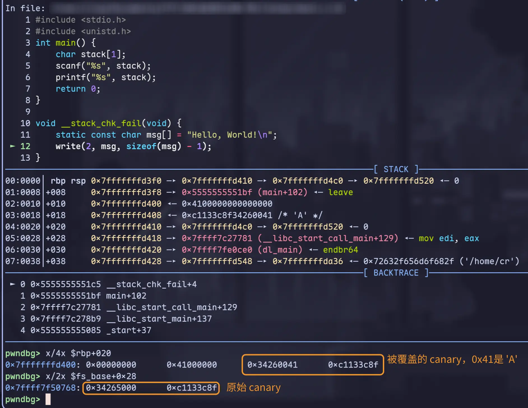The height and width of the screenshot is (408, 528).
Task: Click 0xc1133c8f in the fs_base dump
Action: tap(192, 388)
